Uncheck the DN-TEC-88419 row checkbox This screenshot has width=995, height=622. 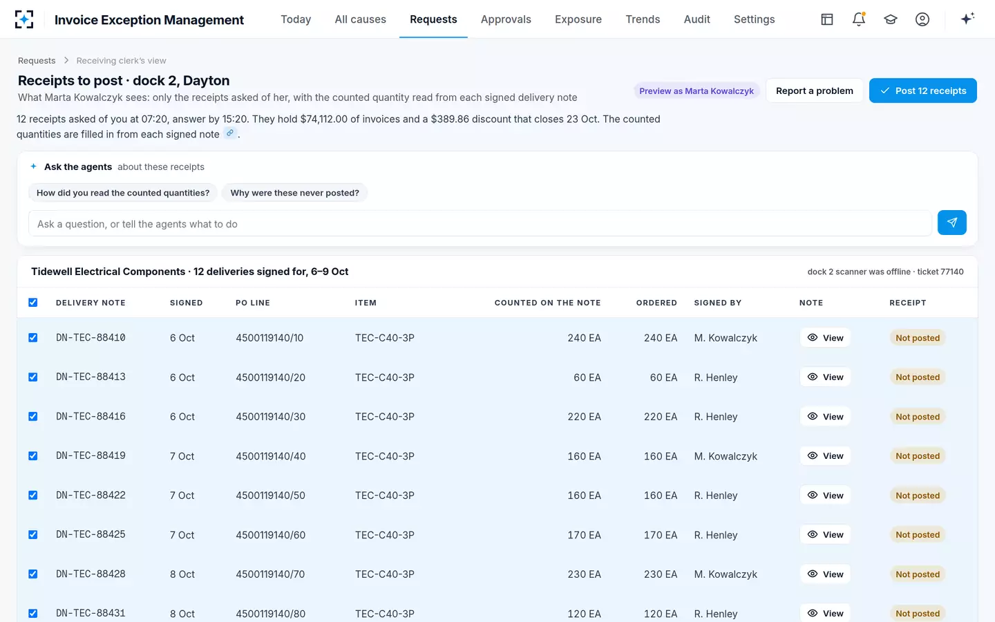pyautogui.click(x=33, y=456)
